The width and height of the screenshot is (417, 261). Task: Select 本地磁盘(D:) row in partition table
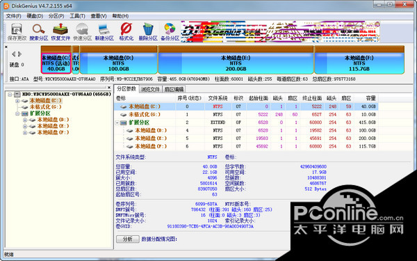pos(246,131)
